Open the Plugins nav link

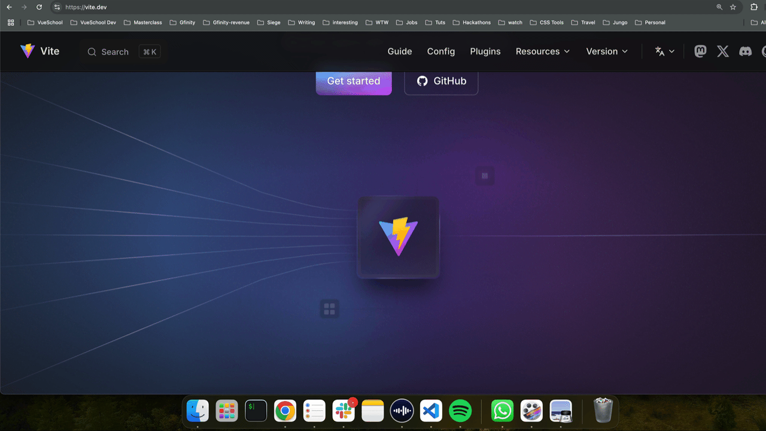(x=485, y=51)
